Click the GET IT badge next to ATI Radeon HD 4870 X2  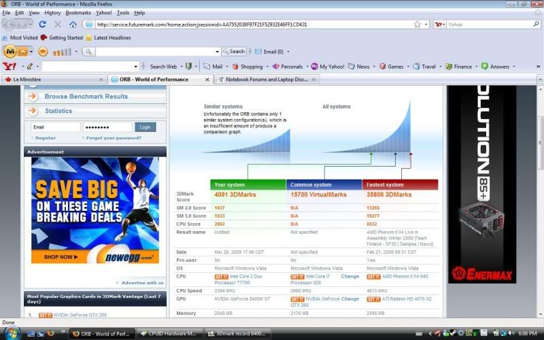[x=373, y=299]
